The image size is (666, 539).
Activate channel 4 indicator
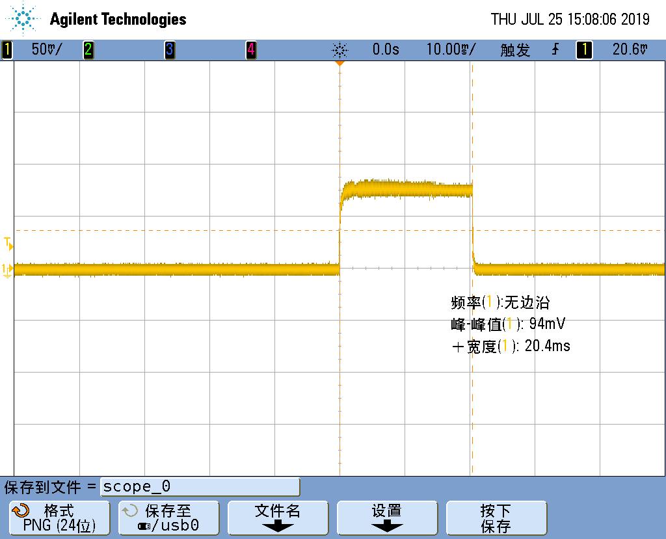point(251,48)
